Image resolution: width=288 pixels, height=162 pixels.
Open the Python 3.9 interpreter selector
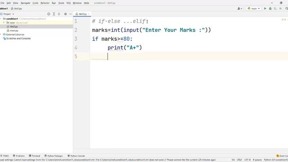pos(276,160)
